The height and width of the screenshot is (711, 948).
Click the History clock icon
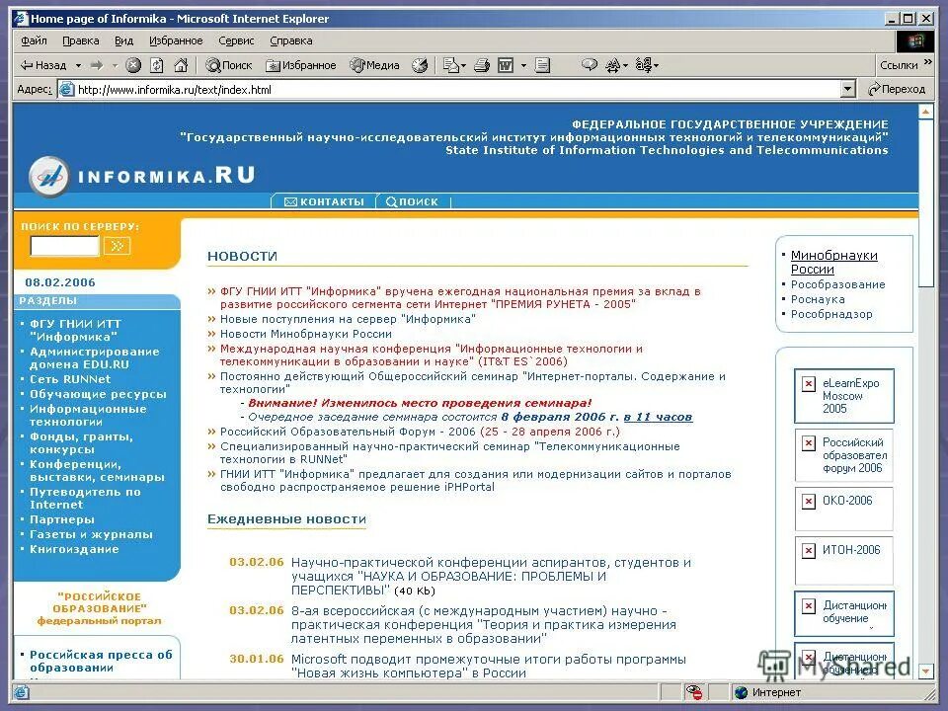point(420,65)
